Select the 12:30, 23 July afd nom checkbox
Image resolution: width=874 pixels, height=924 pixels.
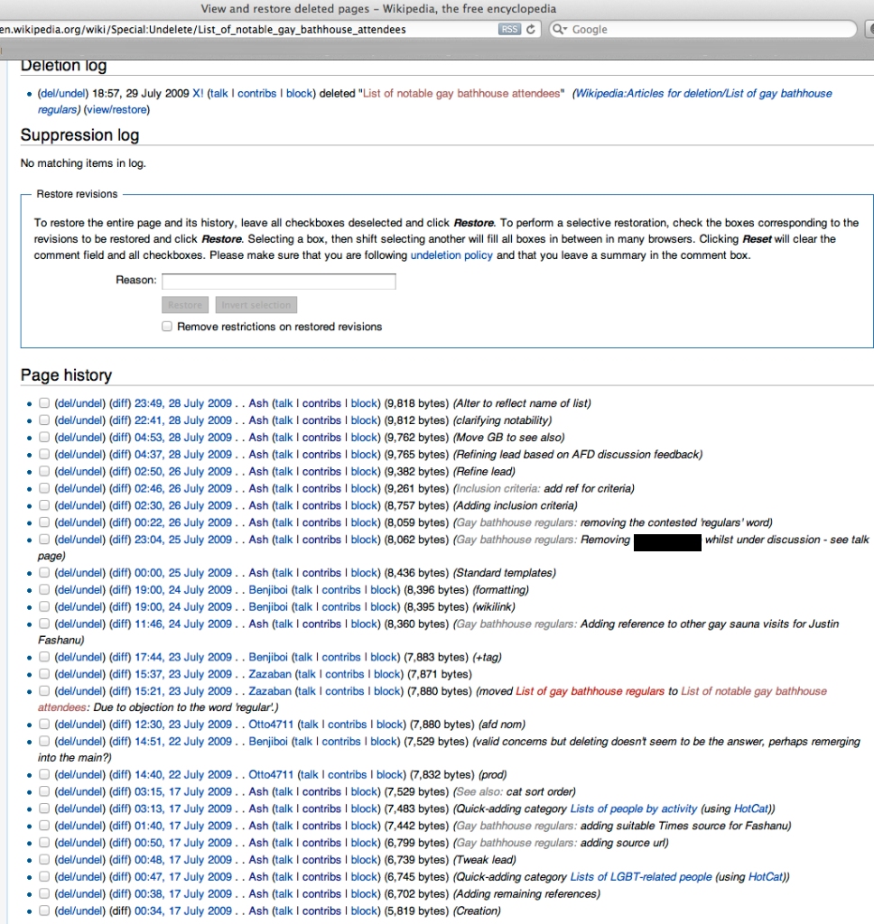tap(44, 725)
